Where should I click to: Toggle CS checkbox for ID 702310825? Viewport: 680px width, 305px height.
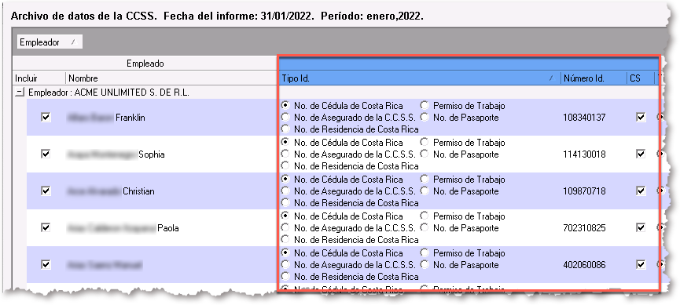tap(641, 227)
